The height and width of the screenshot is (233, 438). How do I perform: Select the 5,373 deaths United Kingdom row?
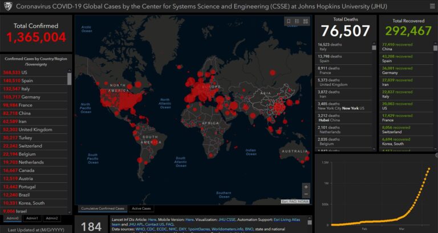[x=343, y=82]
